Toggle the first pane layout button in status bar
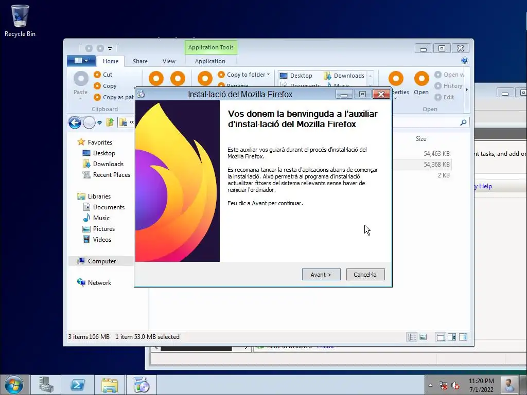The height and width of the screenshot is (395, 527). pyautogui.click(x=441, y=337)
